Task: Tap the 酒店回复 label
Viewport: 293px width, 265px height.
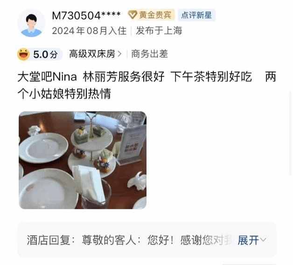Action: coord(49,240)
